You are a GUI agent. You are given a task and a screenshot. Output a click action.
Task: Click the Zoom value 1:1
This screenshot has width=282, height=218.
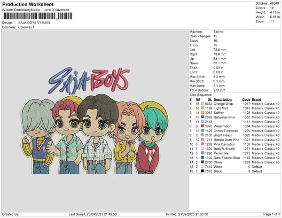(x=272, y=22)
